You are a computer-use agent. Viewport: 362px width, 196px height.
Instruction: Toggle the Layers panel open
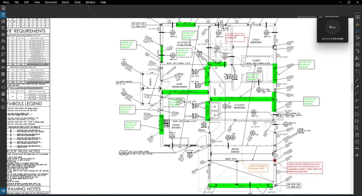tap(3, 35)
